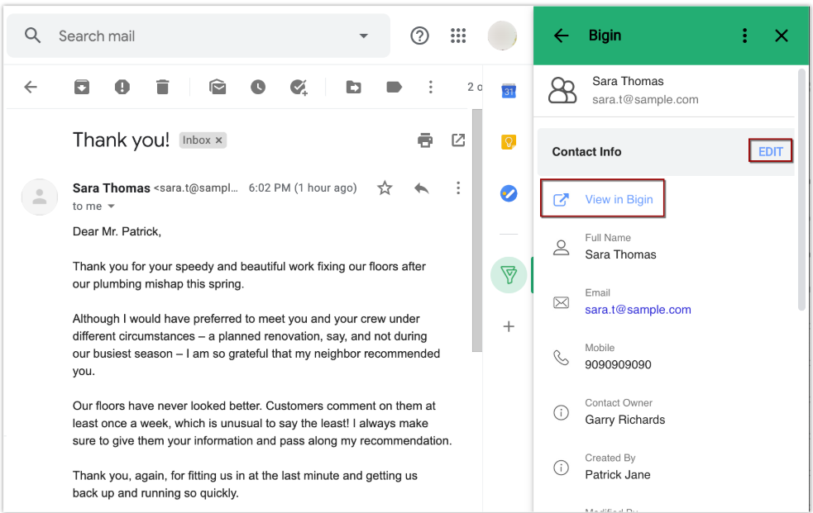Click the email message scrollbar
This screenshot has width=813, height=513.
477,230
